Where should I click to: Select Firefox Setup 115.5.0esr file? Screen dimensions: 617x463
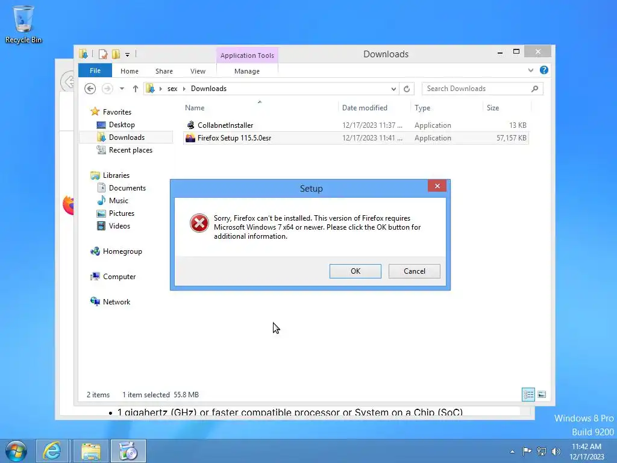coord(355,138)
